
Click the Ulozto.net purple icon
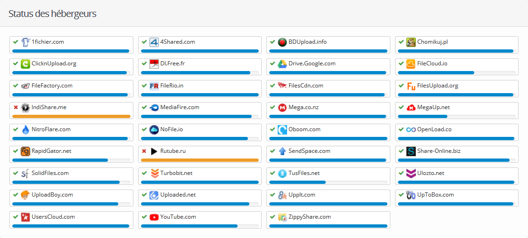[x=411, y=174]
